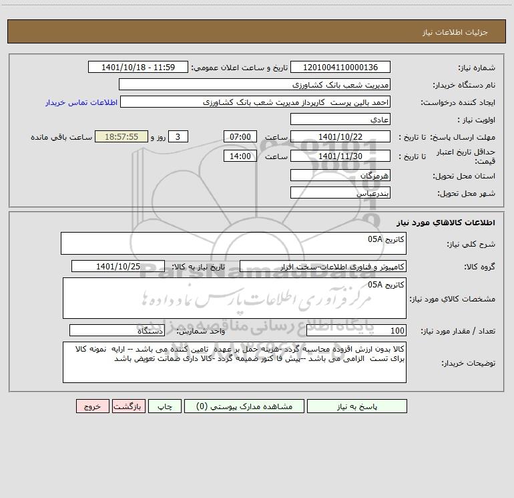Click the response deadline date 1401/10/22
514x498 pixels.
click(x=340, y=136)
